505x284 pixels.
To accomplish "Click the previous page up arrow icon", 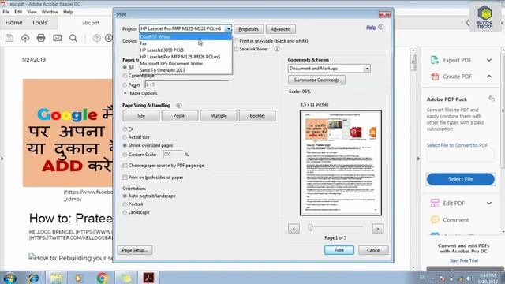I will pyautogui.click(x=96, y=38).
